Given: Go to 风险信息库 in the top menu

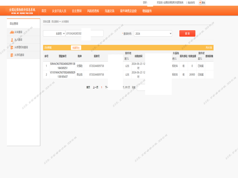Looking at the screenshot, I should [93, 11].
